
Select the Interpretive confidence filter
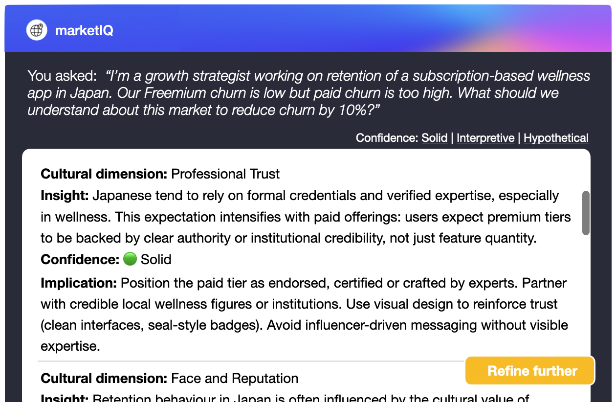coord(485,138)
